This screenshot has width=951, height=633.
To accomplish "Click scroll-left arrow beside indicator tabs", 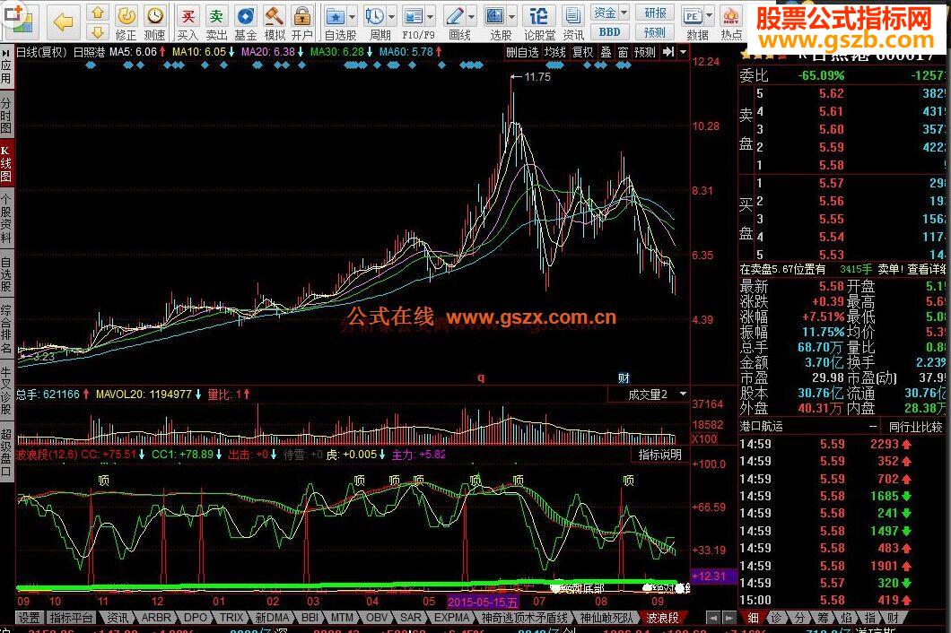I will [713, 618].
